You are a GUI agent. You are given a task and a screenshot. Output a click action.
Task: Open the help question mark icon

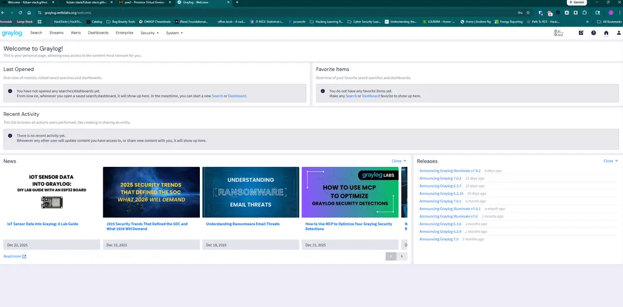point(594,33)
